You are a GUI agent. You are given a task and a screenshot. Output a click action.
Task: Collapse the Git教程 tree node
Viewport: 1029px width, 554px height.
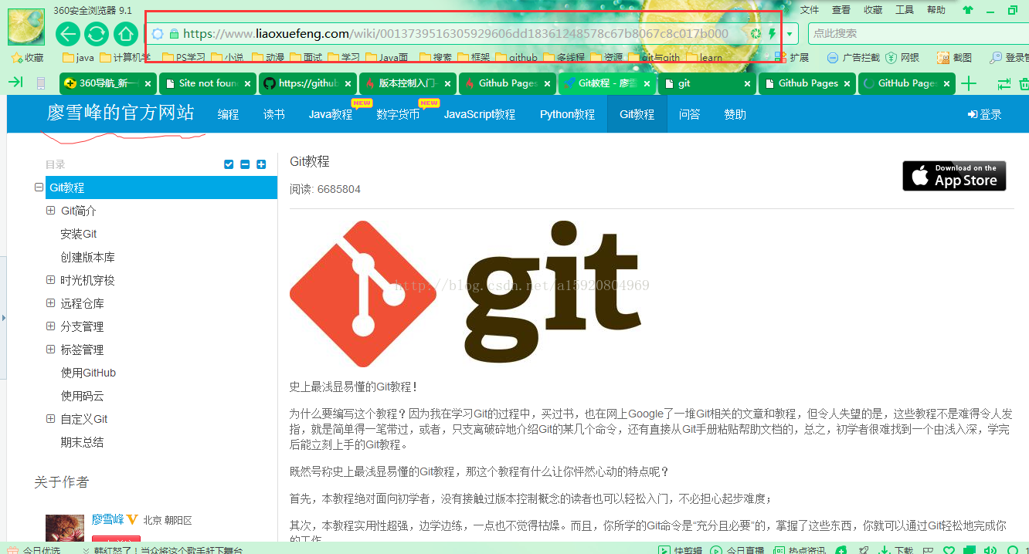(x=39, y=187)
